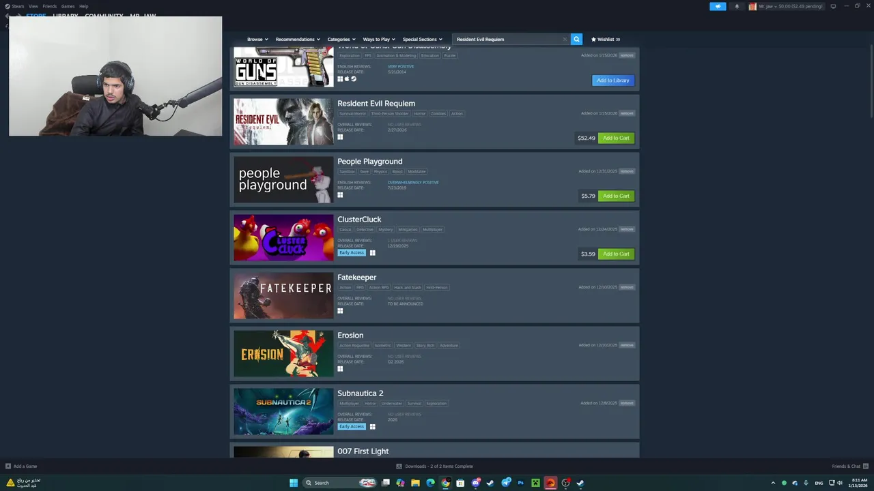The image size is (874, 491).
Task: Click the ENG language indicator
Action: pyautogui.click(x=819, y=483)
